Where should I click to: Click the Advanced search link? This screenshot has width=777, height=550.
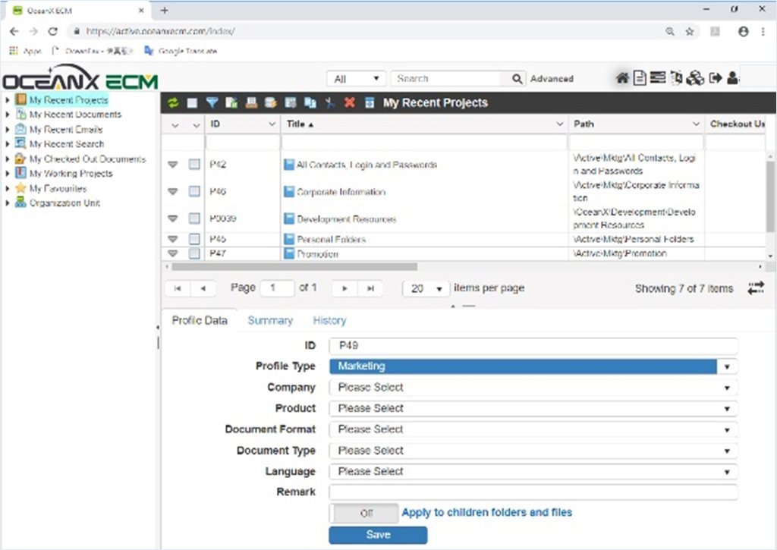click(552, 79)
